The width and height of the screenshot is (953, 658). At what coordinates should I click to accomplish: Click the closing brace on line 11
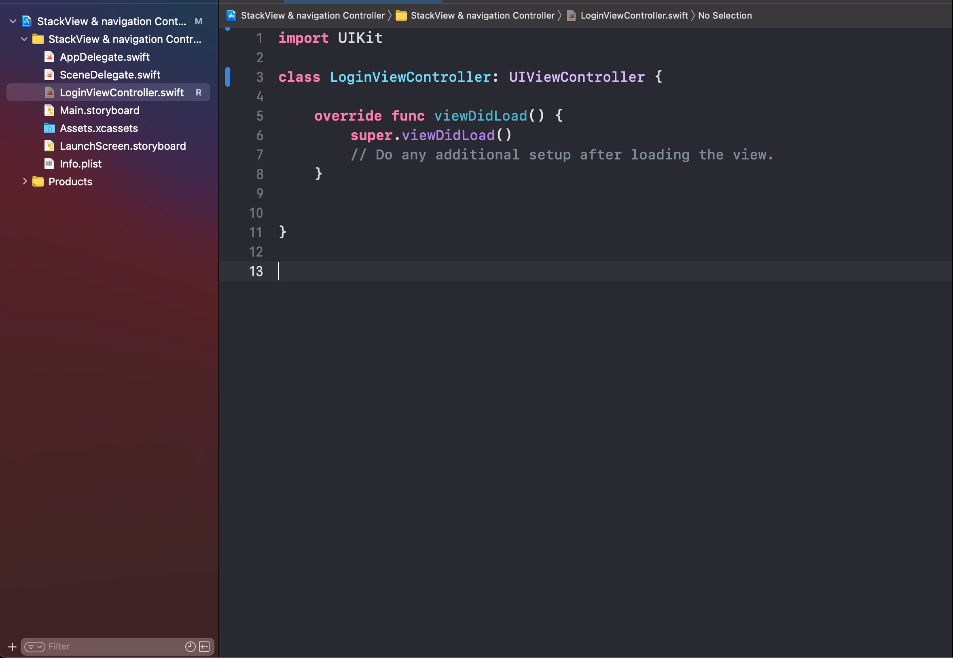point(283,232)
